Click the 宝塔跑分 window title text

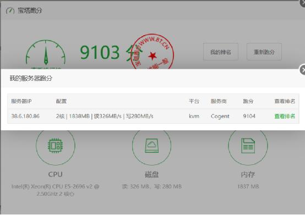click(30, 10)
